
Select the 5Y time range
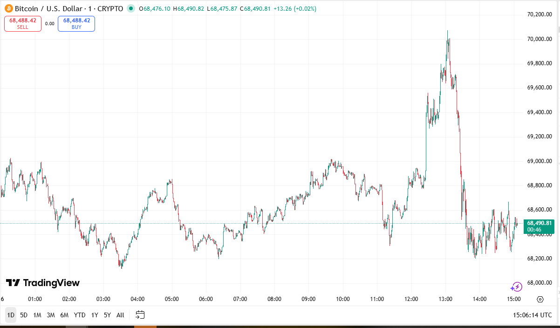point(108,315)
